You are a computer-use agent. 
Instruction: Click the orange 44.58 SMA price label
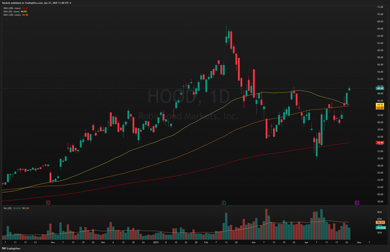click(380, 108)
